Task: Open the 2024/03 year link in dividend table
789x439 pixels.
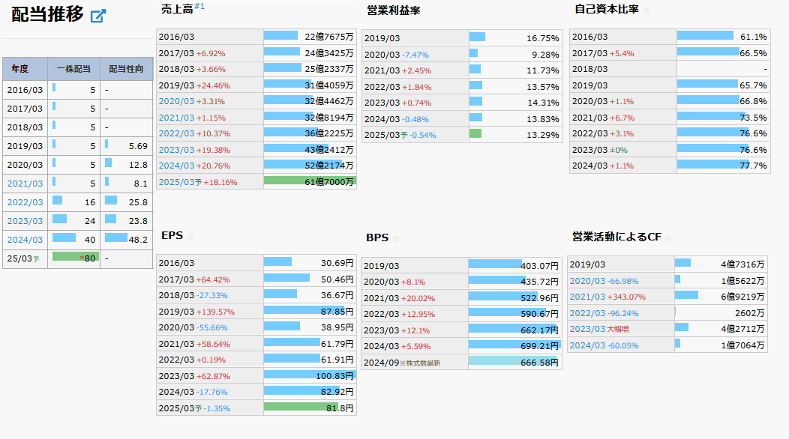Action: pos(25,240)
